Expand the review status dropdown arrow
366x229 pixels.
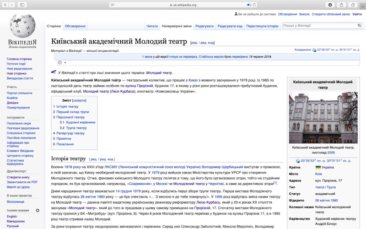[x=65, y=63]
